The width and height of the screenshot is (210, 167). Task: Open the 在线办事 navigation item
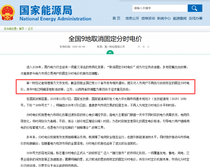[x=196, y=18]
